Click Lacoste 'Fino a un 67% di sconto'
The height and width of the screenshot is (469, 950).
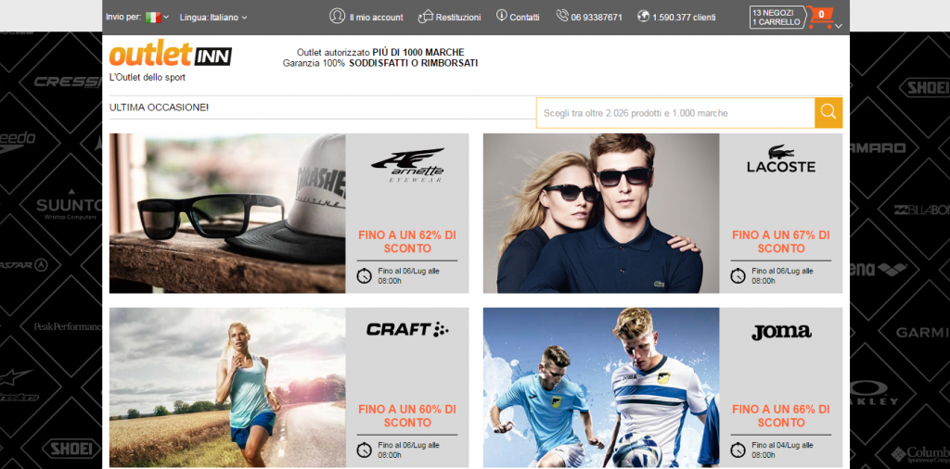point(781,242)
